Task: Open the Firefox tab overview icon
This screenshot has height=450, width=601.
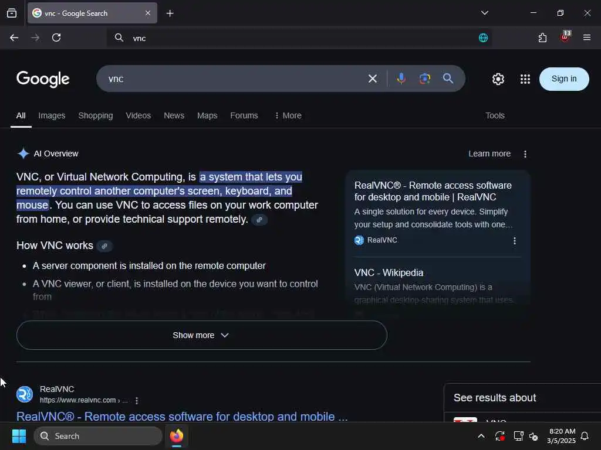Action: (12, 13)
